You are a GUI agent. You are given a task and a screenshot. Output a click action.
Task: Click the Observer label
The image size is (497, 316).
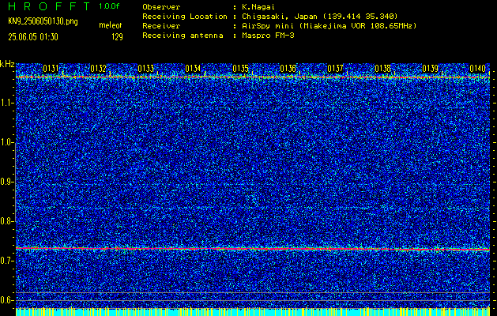(161, 7)
